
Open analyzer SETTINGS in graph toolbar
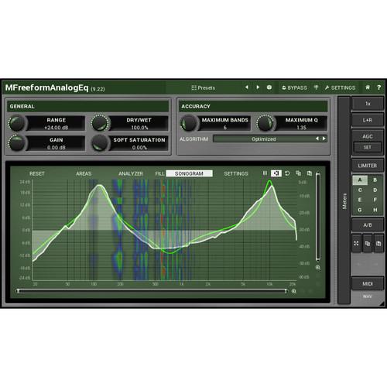236,173
